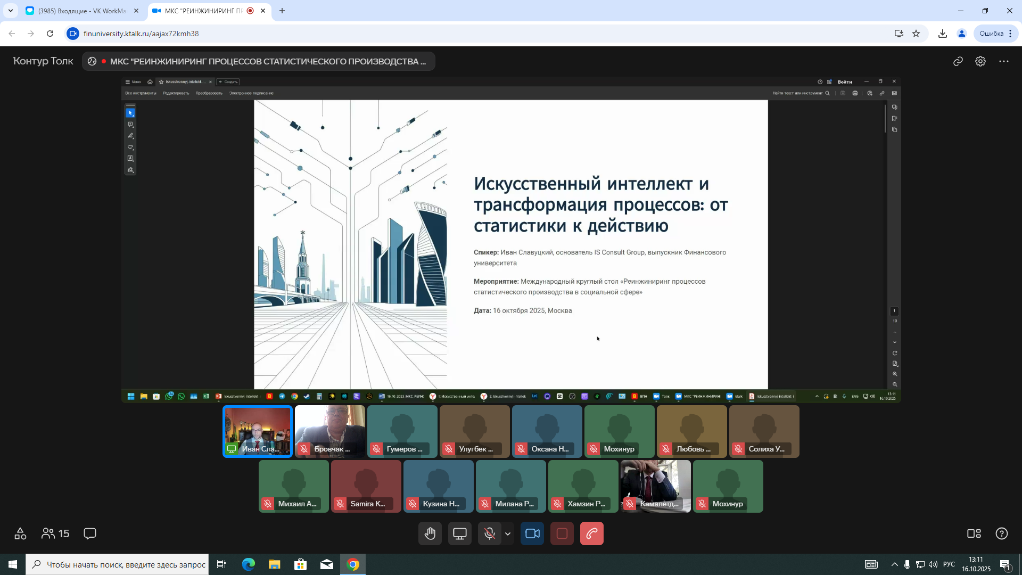Open the help question mark

[x=1001, y=533]
